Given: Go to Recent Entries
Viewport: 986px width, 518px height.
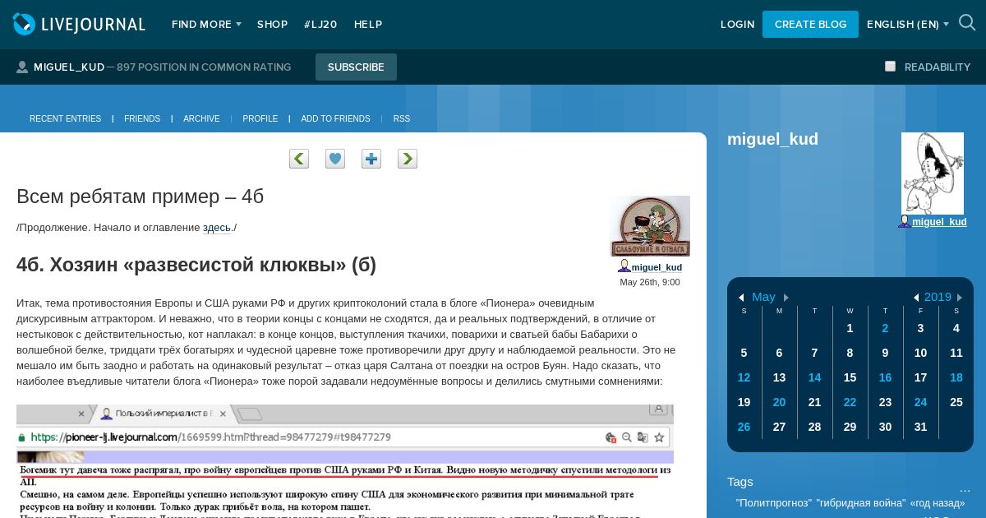Looking at the screenshot, I should point(65,119).
